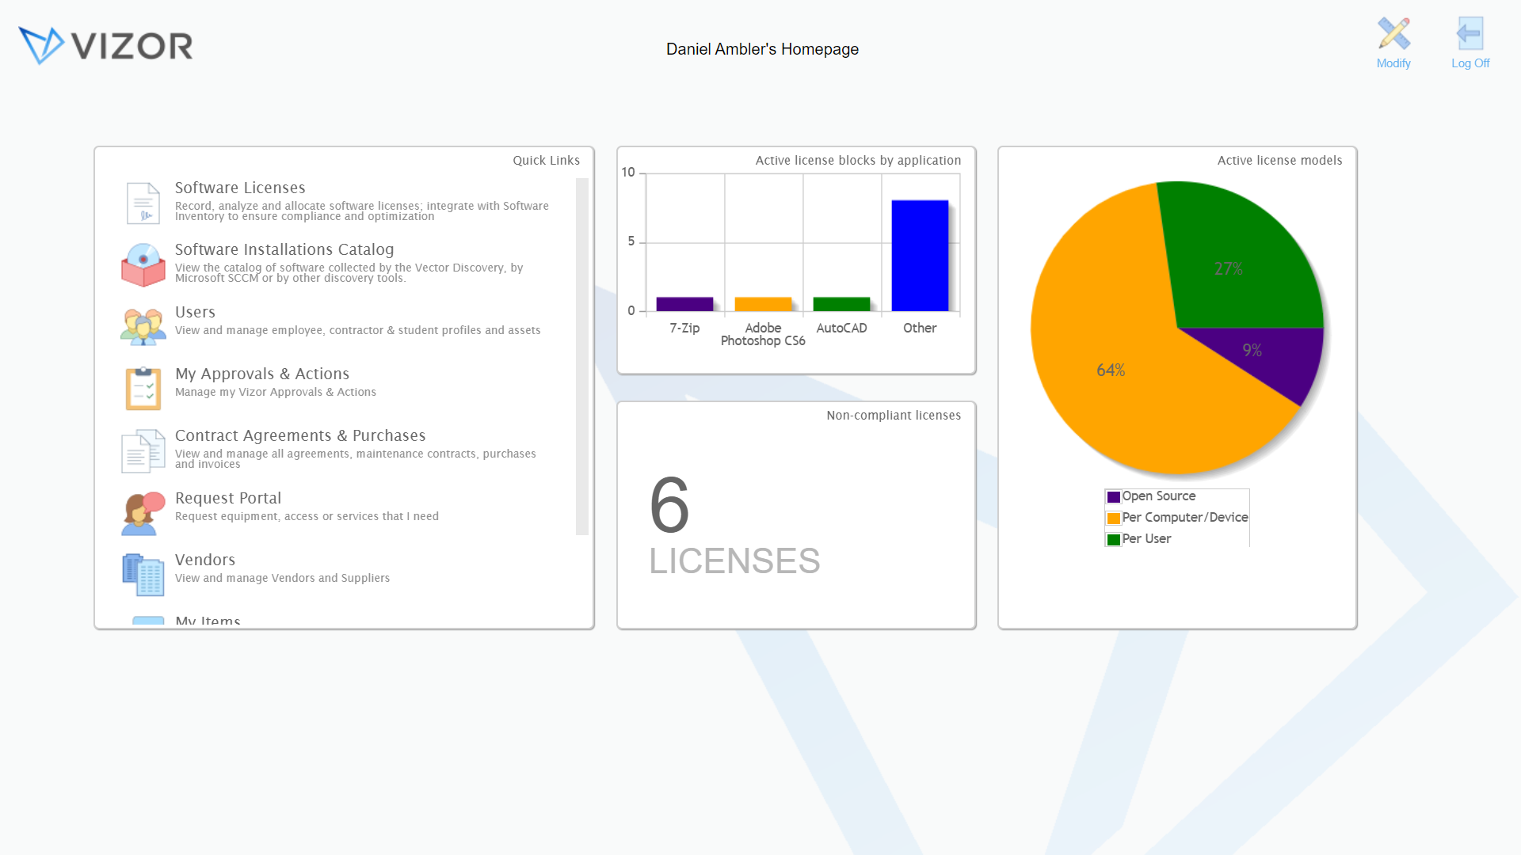
Task: Click the VIZOR logo
Action: [x=105, y=45]
